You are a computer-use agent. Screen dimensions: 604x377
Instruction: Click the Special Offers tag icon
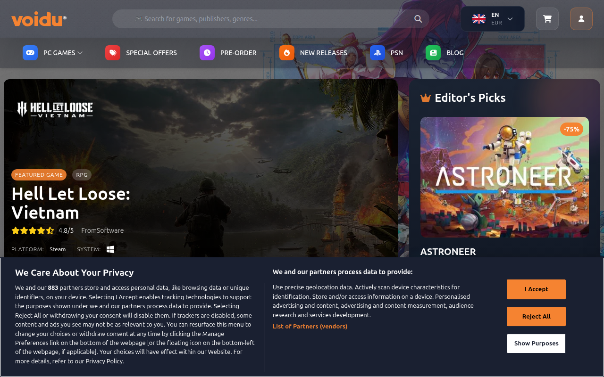(x=113, y=53)
